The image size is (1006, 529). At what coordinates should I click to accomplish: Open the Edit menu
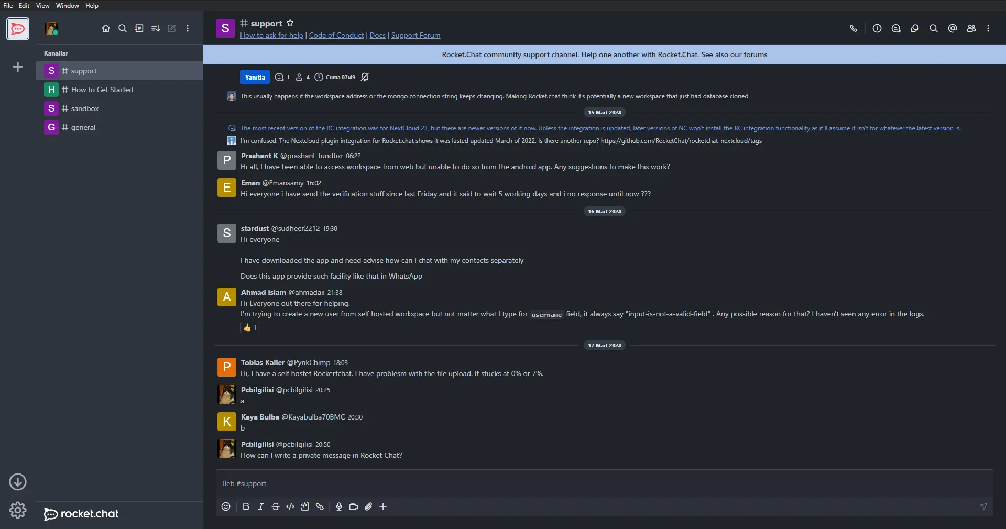24,6
